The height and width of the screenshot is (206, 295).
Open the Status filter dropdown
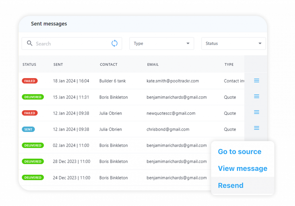[233, 43]
